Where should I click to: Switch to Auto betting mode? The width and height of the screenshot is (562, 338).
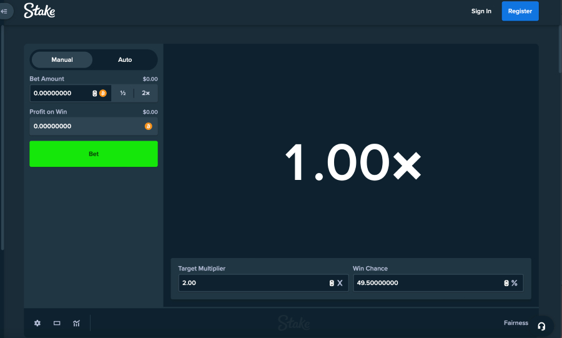pyautogui.click(x=125, y=60)
